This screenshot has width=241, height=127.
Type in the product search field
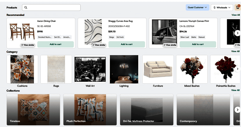(x=53, y=8)
